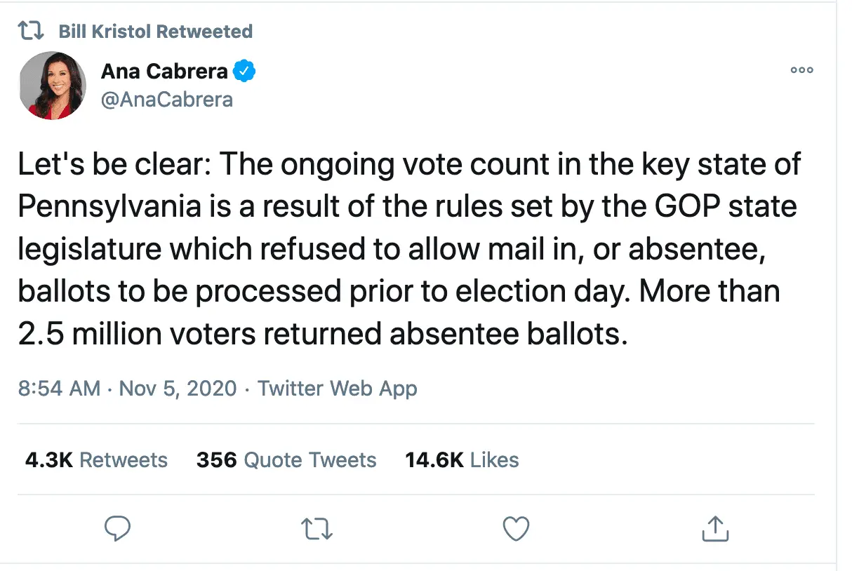View the 14.6K Likes list
The image size is (852, 571).
tap(462, 460)
